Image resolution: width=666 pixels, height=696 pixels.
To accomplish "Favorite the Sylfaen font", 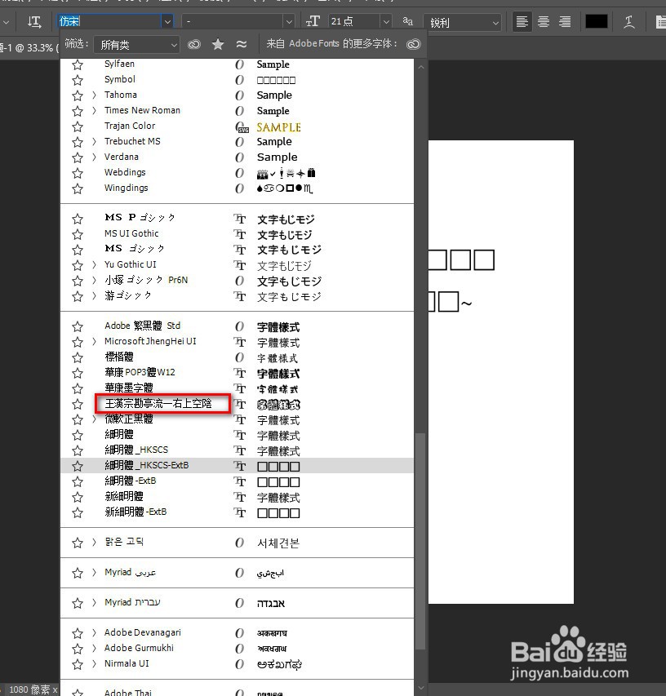I will click(78, 64).
